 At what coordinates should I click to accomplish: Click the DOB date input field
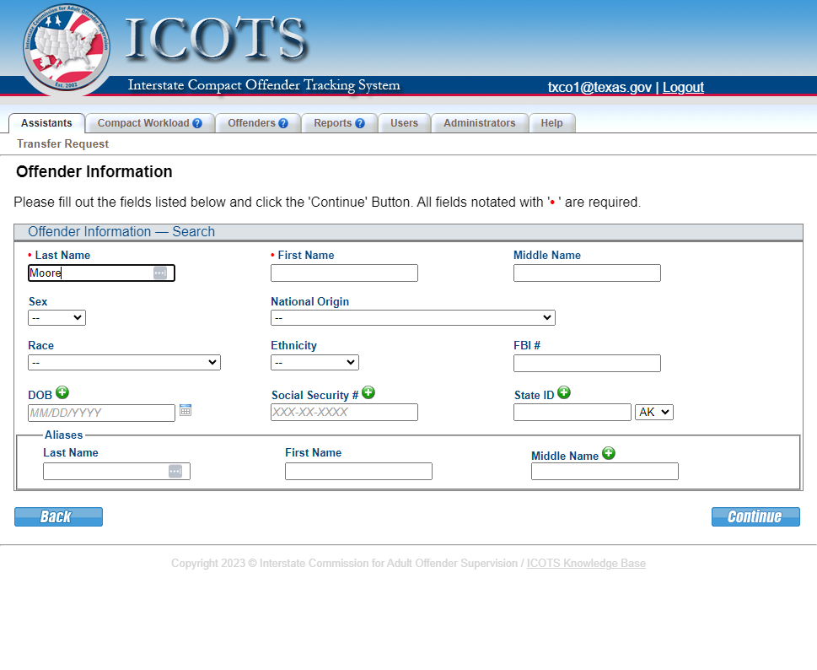point(102,413)
